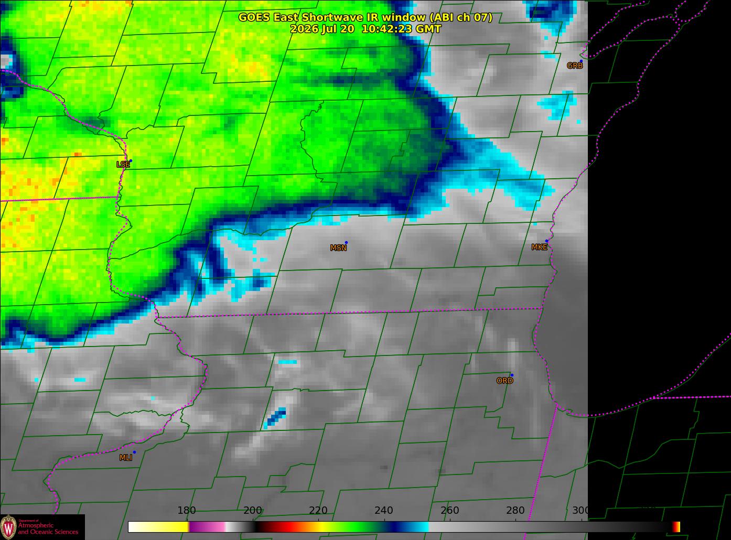The image size is (731, 540).
Task: Click the crest W emblem in logo
Action: (x=8, y=526)
